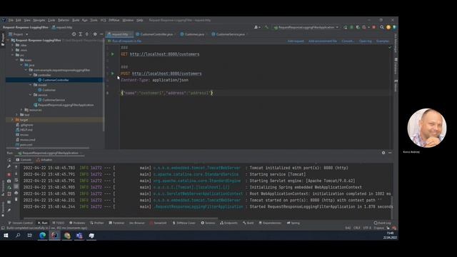Image resolution: width=457 pixels, height=257 pixels.
Task: Open the Build menu
Action: (x=76, y=20)
